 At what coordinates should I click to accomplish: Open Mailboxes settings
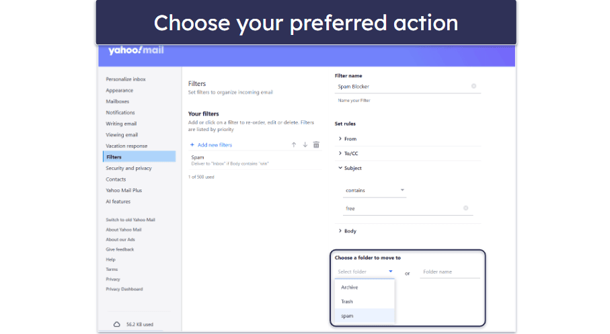point(118,101)
